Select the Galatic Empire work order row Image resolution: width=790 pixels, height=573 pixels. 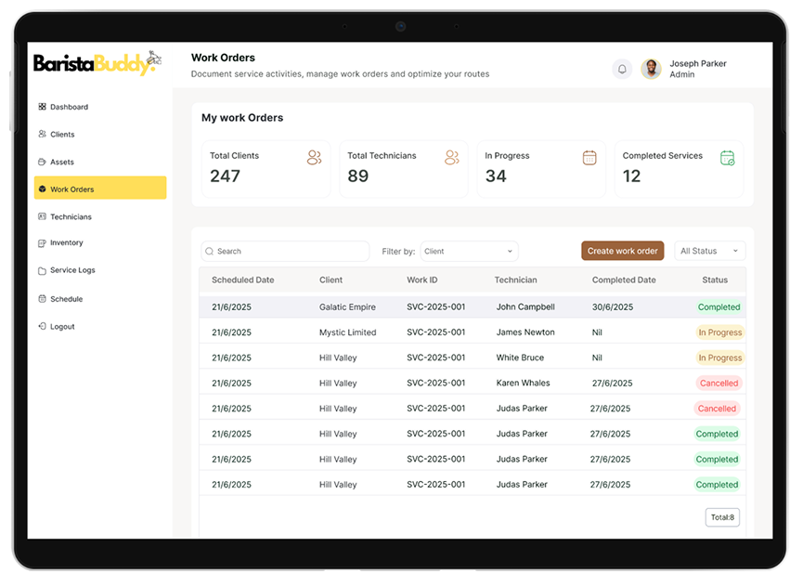coord(347,306)
